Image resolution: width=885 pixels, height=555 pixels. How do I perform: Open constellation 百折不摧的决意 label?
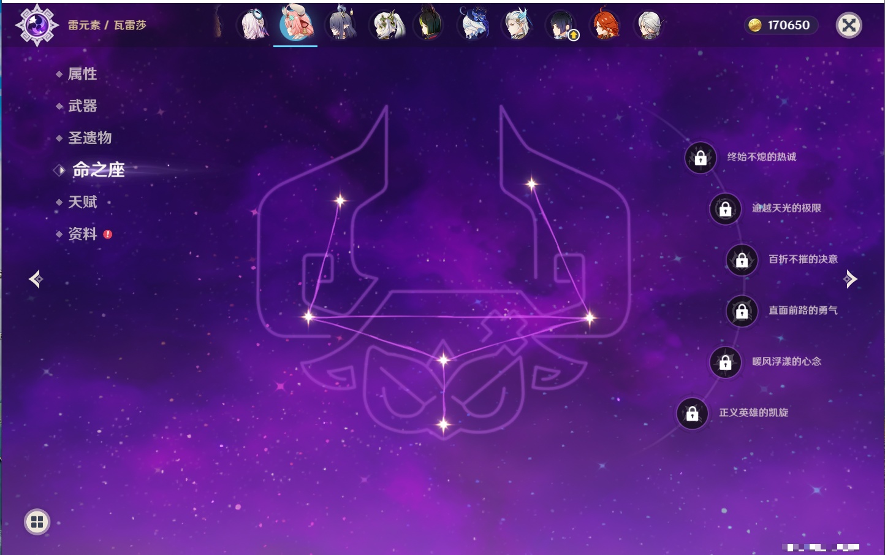click(803, 259)
